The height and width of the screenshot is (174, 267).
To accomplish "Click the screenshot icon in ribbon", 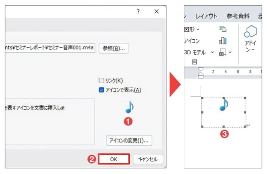I will click(223, 52).
